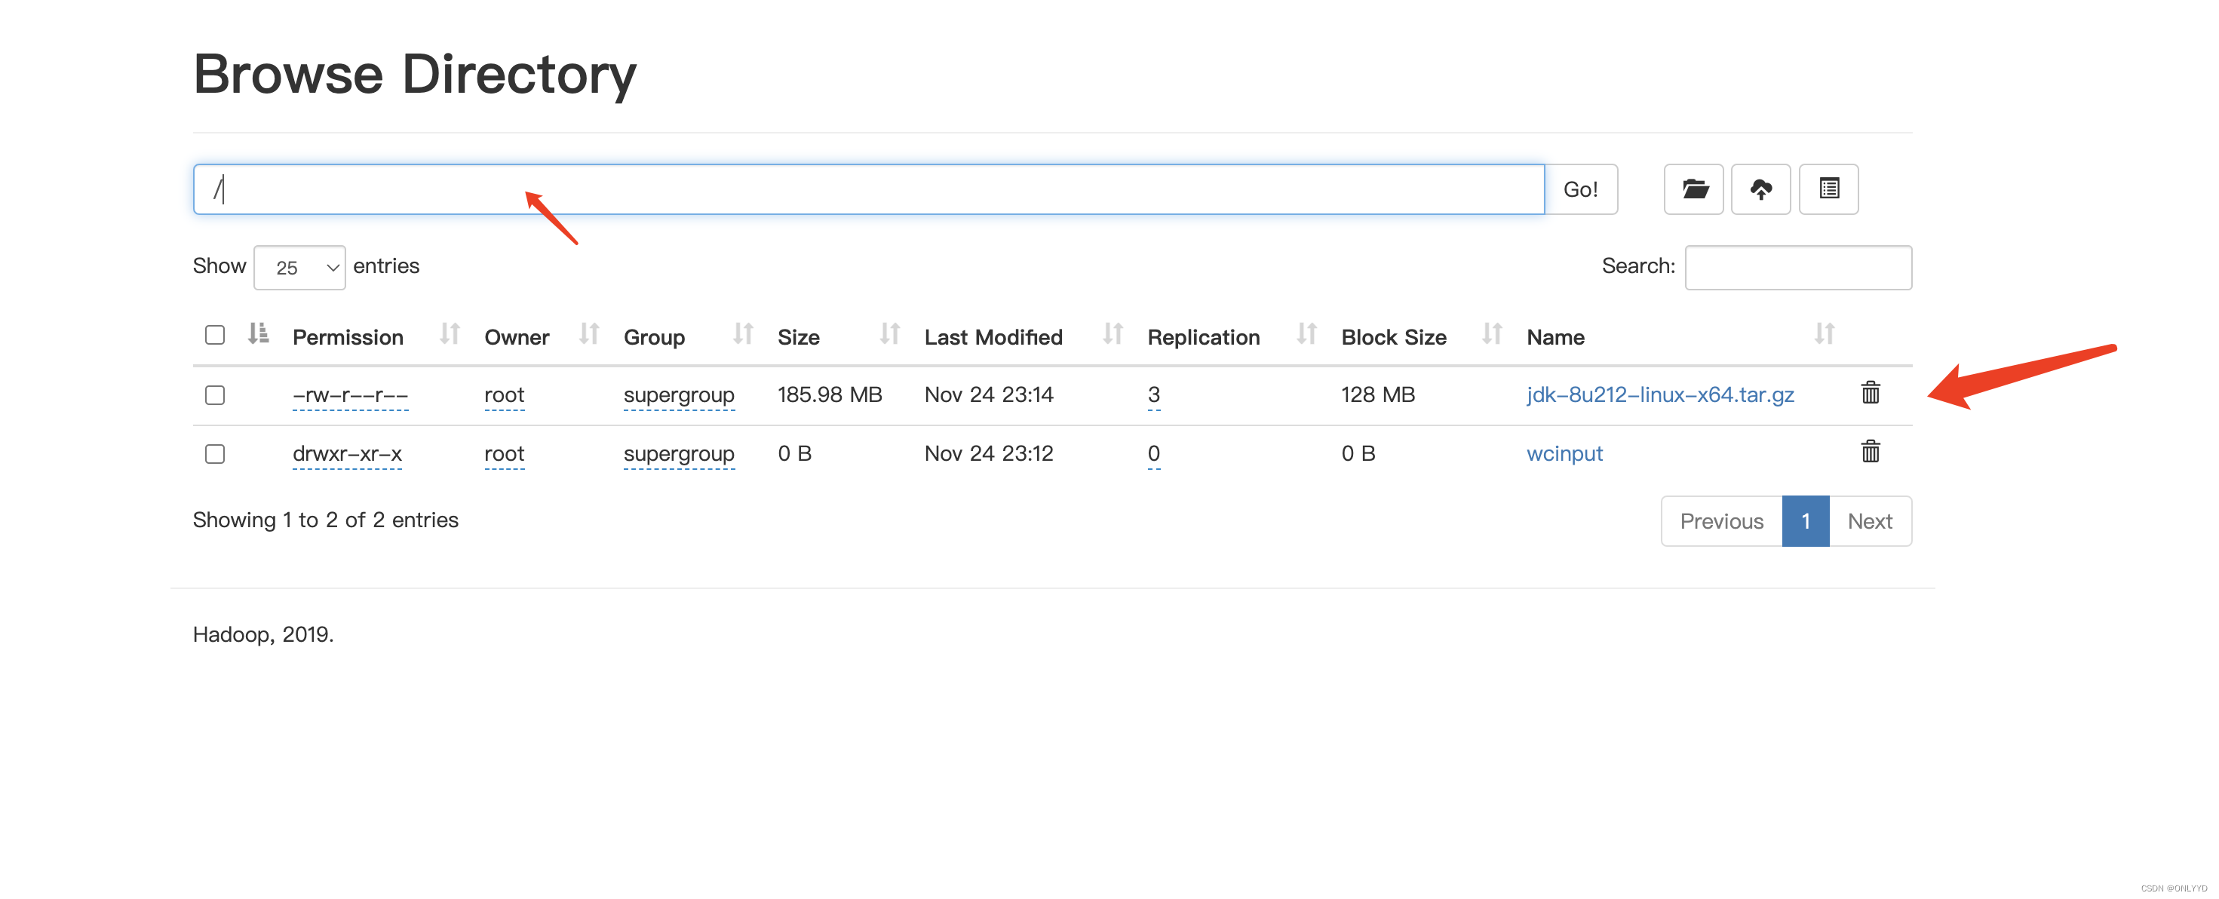Check the wcinput row checkbox
The height and width of the screenshot is (899, 2219).
[x=214, y=454]
